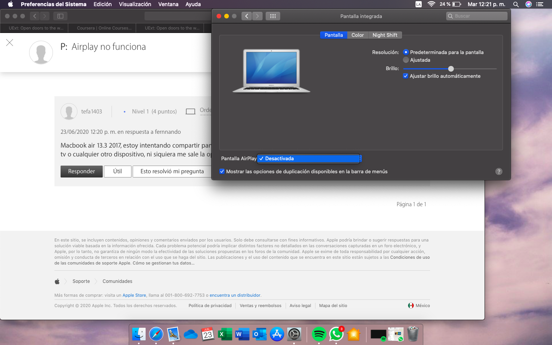Viewport: 552px width, 345px height.
Task: Click the Responder button
Action: click(x=81, y=171)
